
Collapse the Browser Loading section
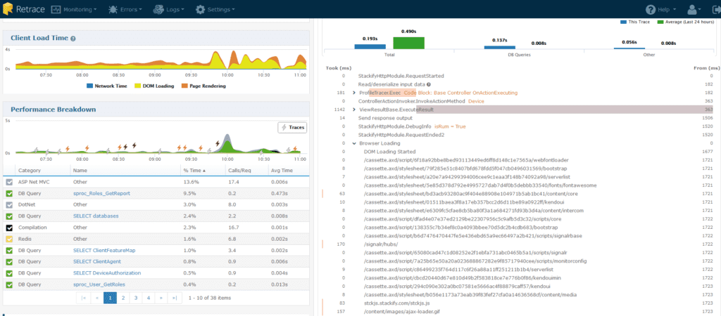point(354,143)
